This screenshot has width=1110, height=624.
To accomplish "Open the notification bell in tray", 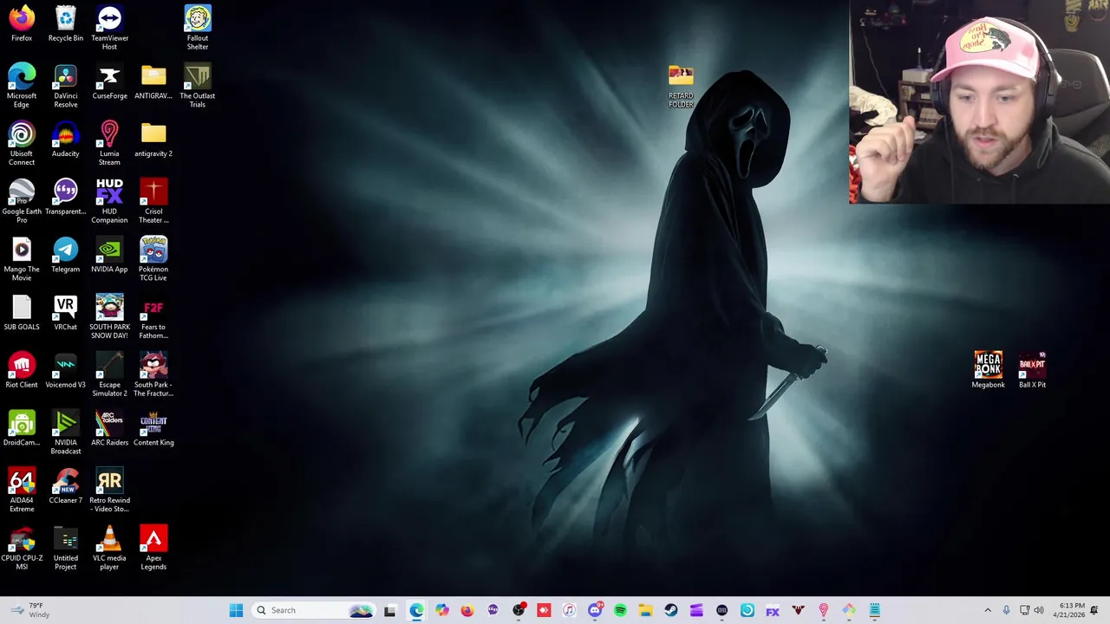I will click(x=1094, y=610).
